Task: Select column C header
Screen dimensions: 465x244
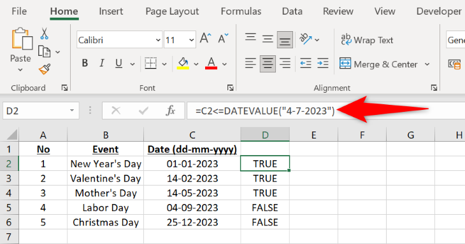Action: tap(192, 135)
